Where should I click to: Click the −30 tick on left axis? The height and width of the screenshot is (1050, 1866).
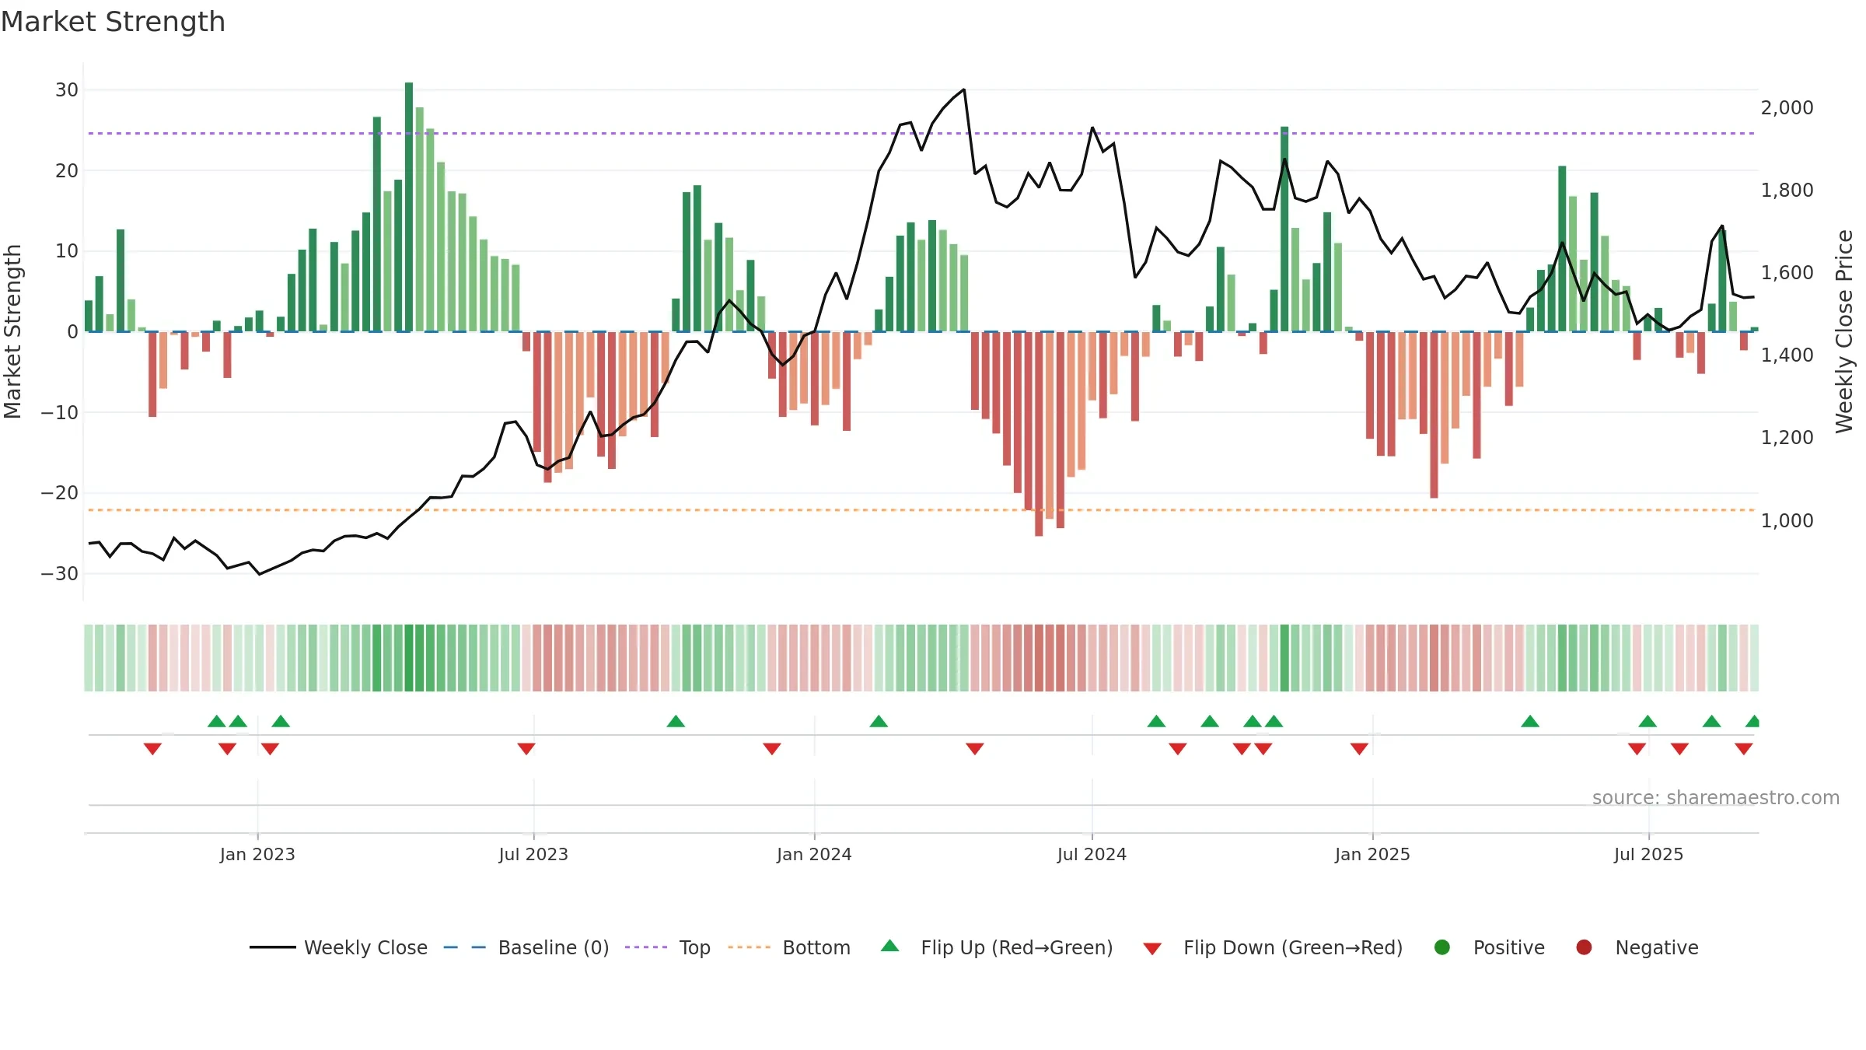[60, 573]
